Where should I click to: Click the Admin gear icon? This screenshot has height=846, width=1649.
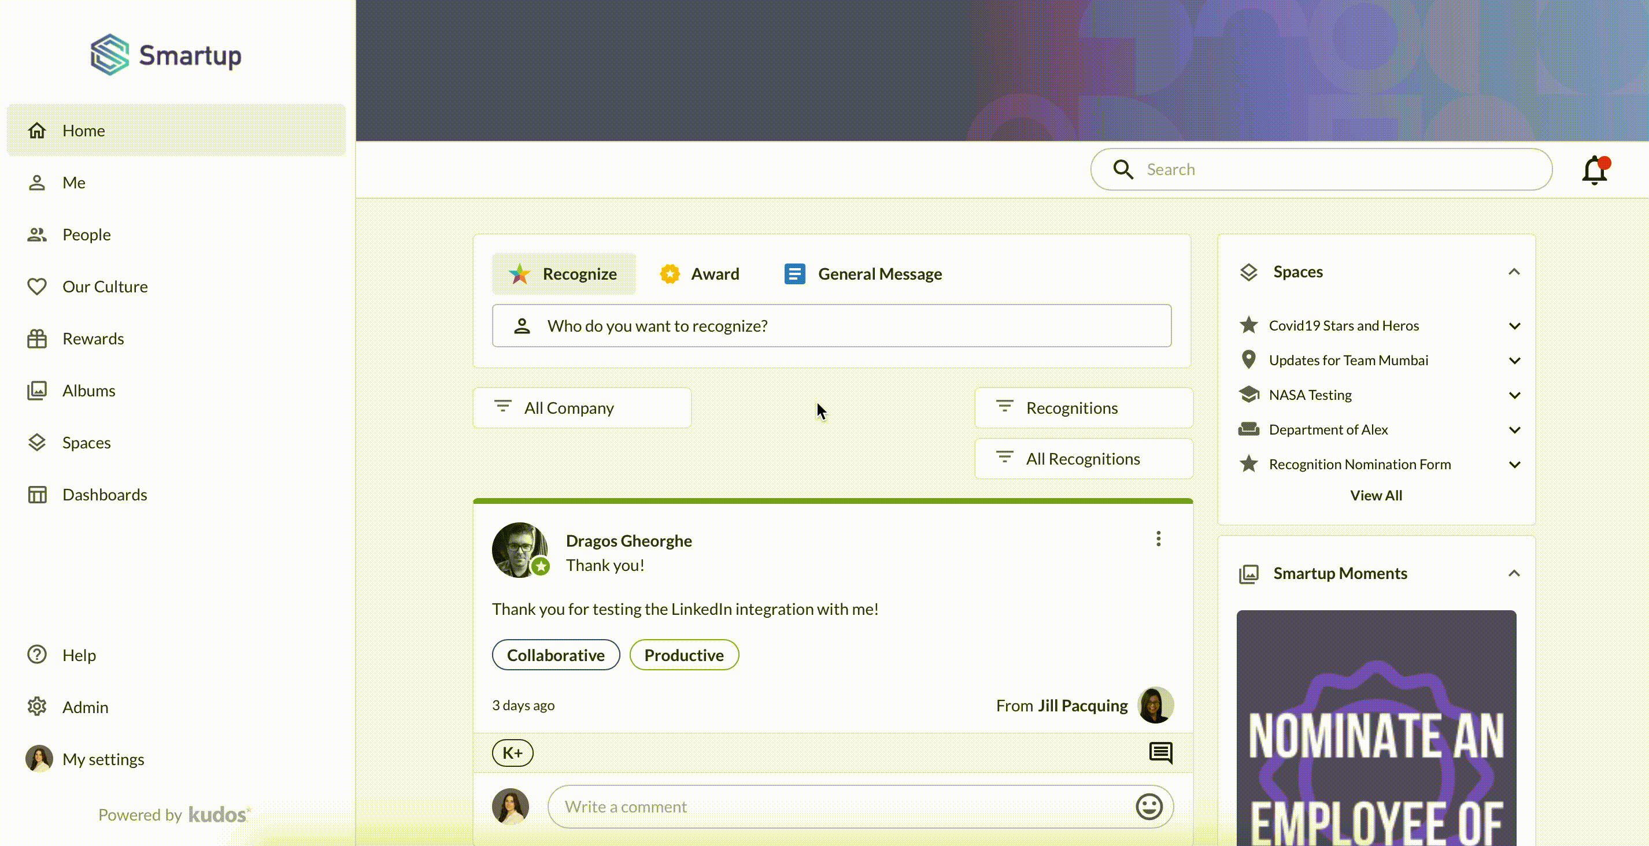(37, 707)
